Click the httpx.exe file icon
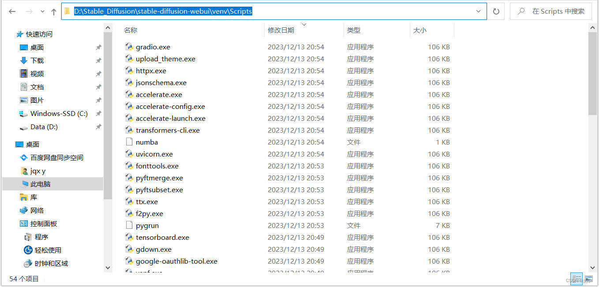 (129, 70)
